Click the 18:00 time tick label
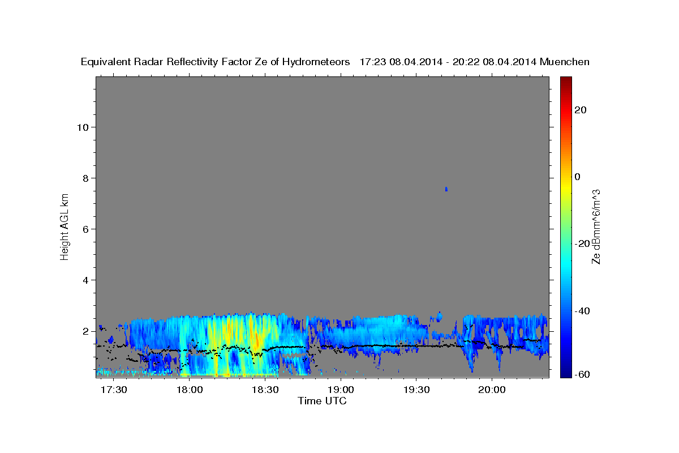The width and height of the screenshot is (679, 453). pos(190,390)
